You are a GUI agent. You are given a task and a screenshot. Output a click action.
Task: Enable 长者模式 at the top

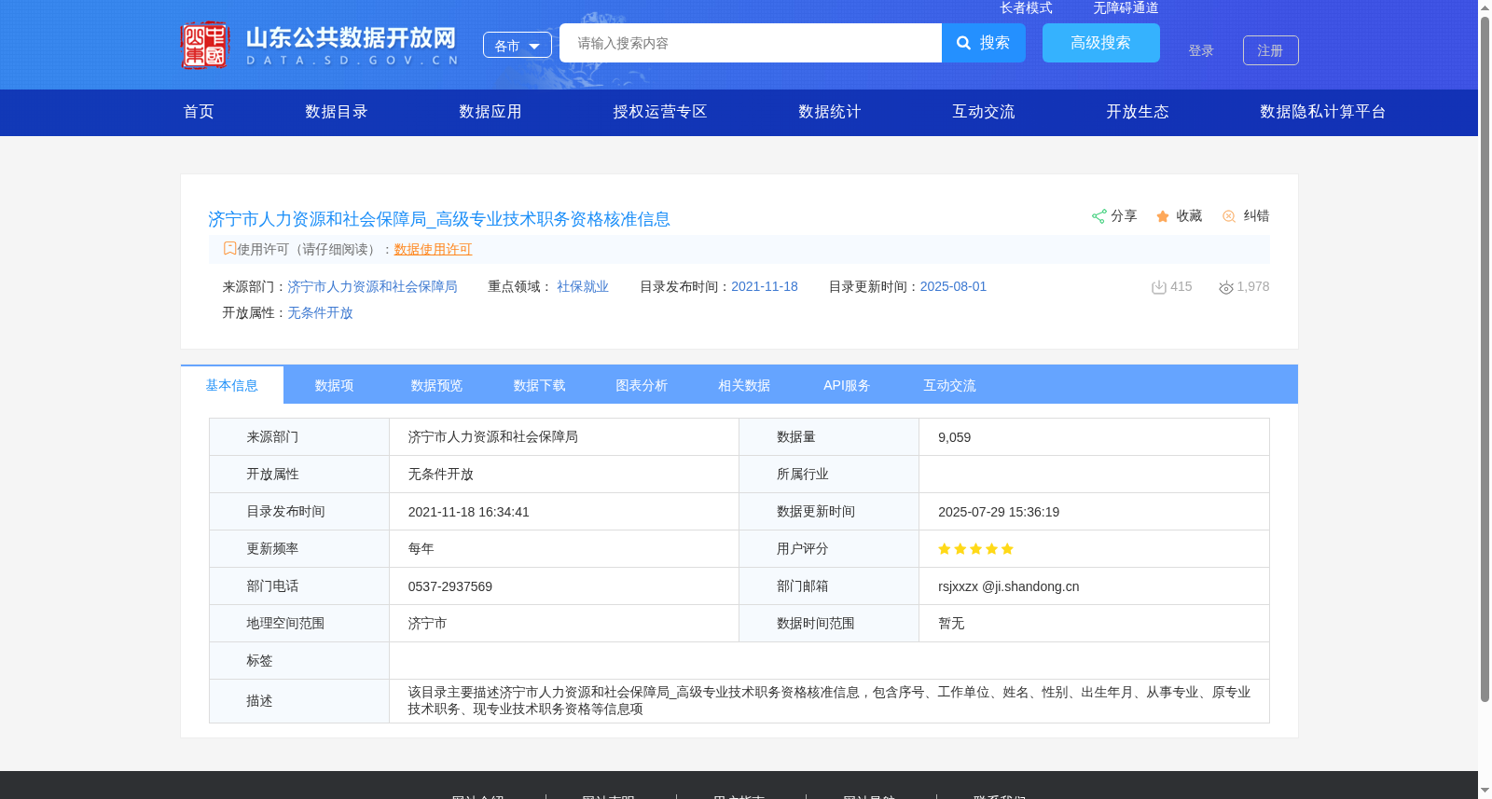1027,7
